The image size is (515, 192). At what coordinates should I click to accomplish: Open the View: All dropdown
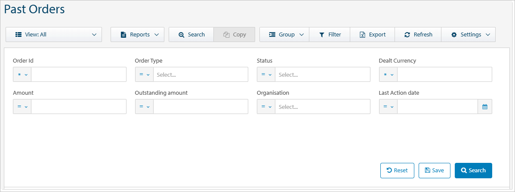click(54, 34)
